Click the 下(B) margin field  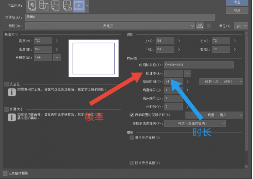165,49
